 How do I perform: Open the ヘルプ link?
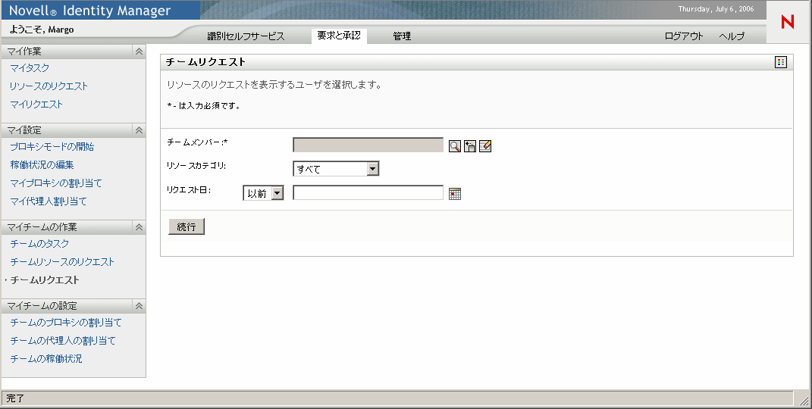(732, 36)
